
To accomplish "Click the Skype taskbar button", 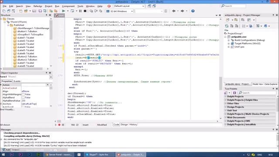I will tap(99, 154).
